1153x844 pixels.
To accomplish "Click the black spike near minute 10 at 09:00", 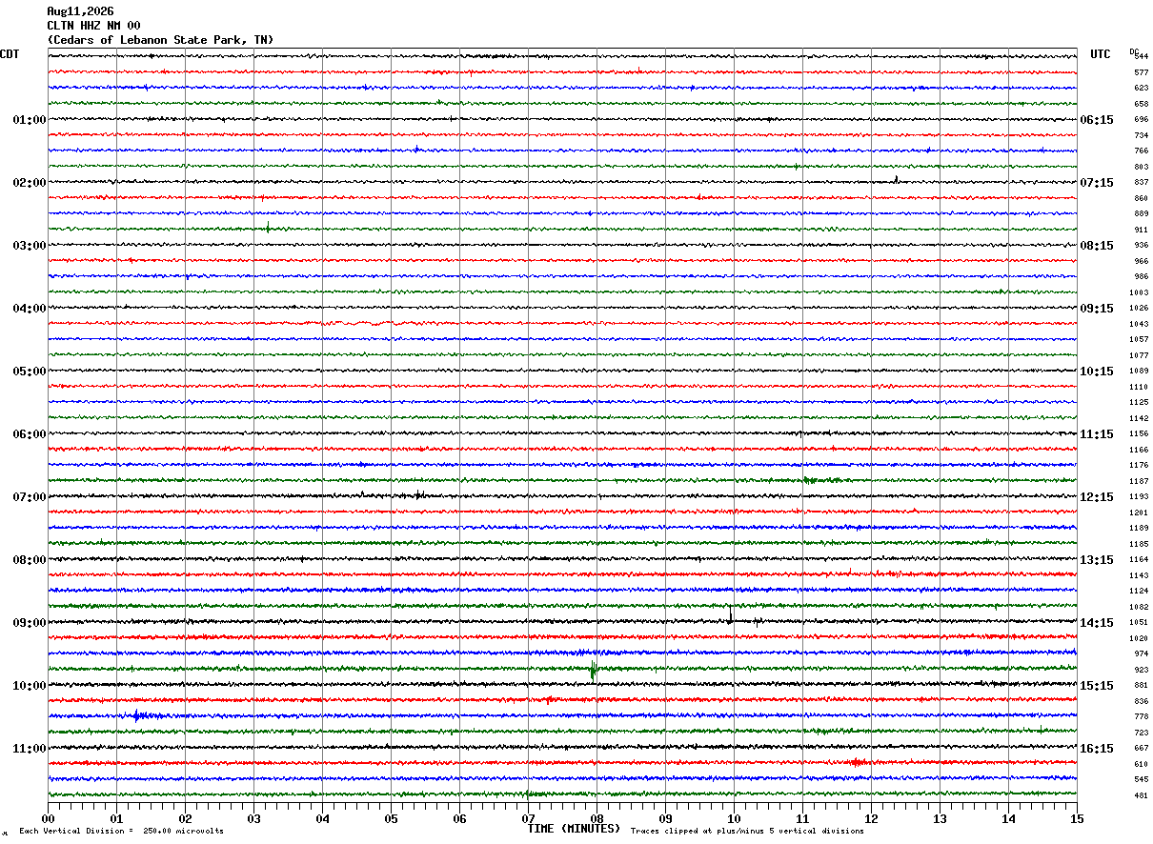I will [730, 614].
